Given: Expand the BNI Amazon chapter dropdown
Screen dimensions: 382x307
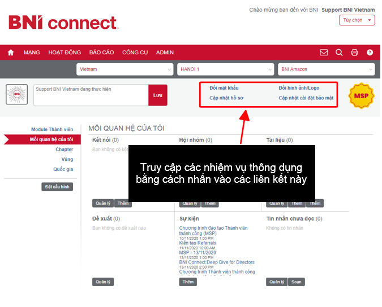Looking at the screenshot, I should [326, 69].
